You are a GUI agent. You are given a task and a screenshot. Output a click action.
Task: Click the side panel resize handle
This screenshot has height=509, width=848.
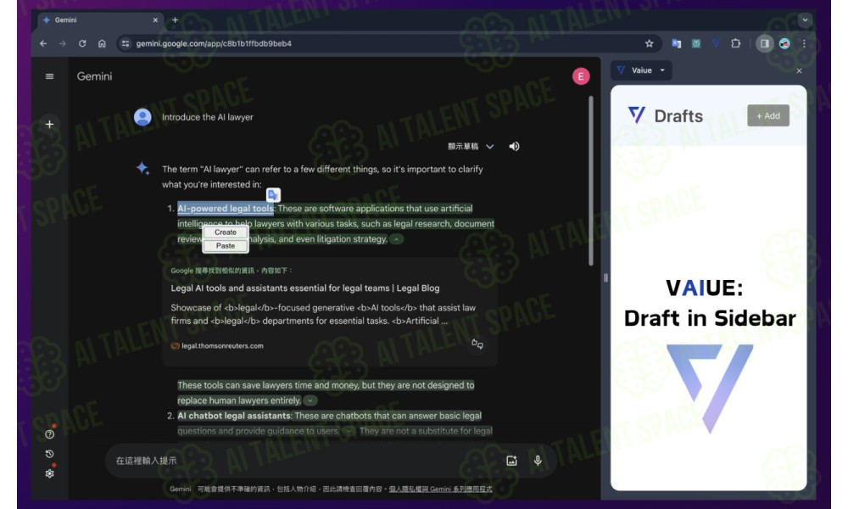[x=605, y=278]
